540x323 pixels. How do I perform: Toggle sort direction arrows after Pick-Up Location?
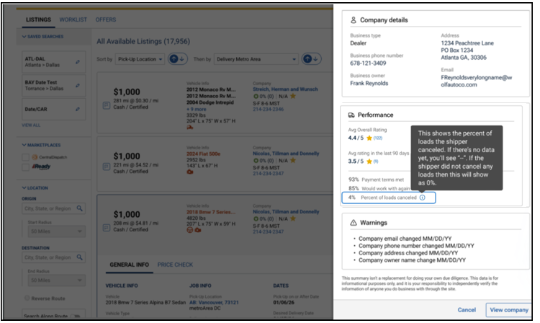click(x=177, y=59)
